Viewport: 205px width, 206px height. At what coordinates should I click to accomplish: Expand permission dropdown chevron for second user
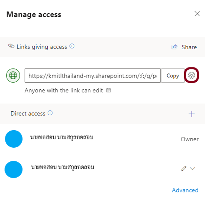point(193,169)
